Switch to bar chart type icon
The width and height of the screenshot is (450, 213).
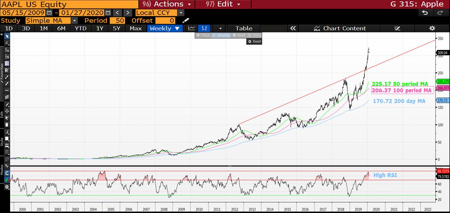[x=204, y=28]
